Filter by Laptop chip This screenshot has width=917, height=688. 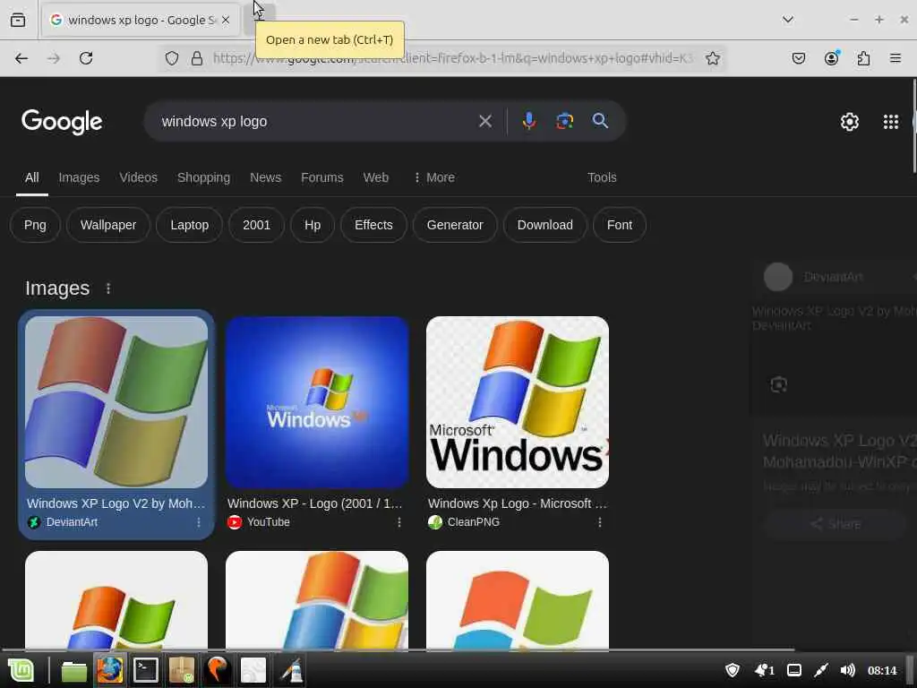(x=190, y=225)
